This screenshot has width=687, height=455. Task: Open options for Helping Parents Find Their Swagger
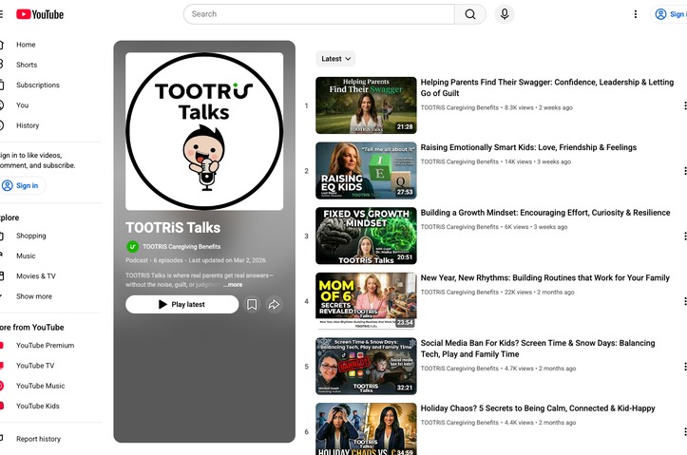(x=684, y=105)
